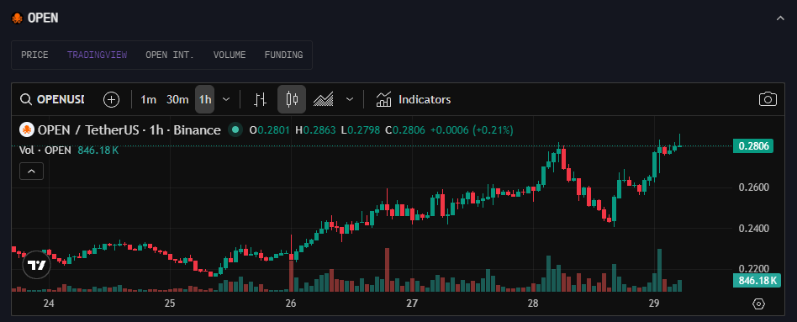Click the change value +0.0006 (+0.21%)
Screen dimensions: 797x322
(x=472, y=129)
